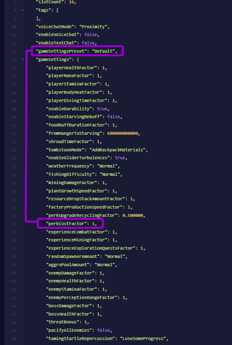232x345 pixels.
Task: Click the "resourceDropStackAmountFactor" key
Action: (85, 199)
